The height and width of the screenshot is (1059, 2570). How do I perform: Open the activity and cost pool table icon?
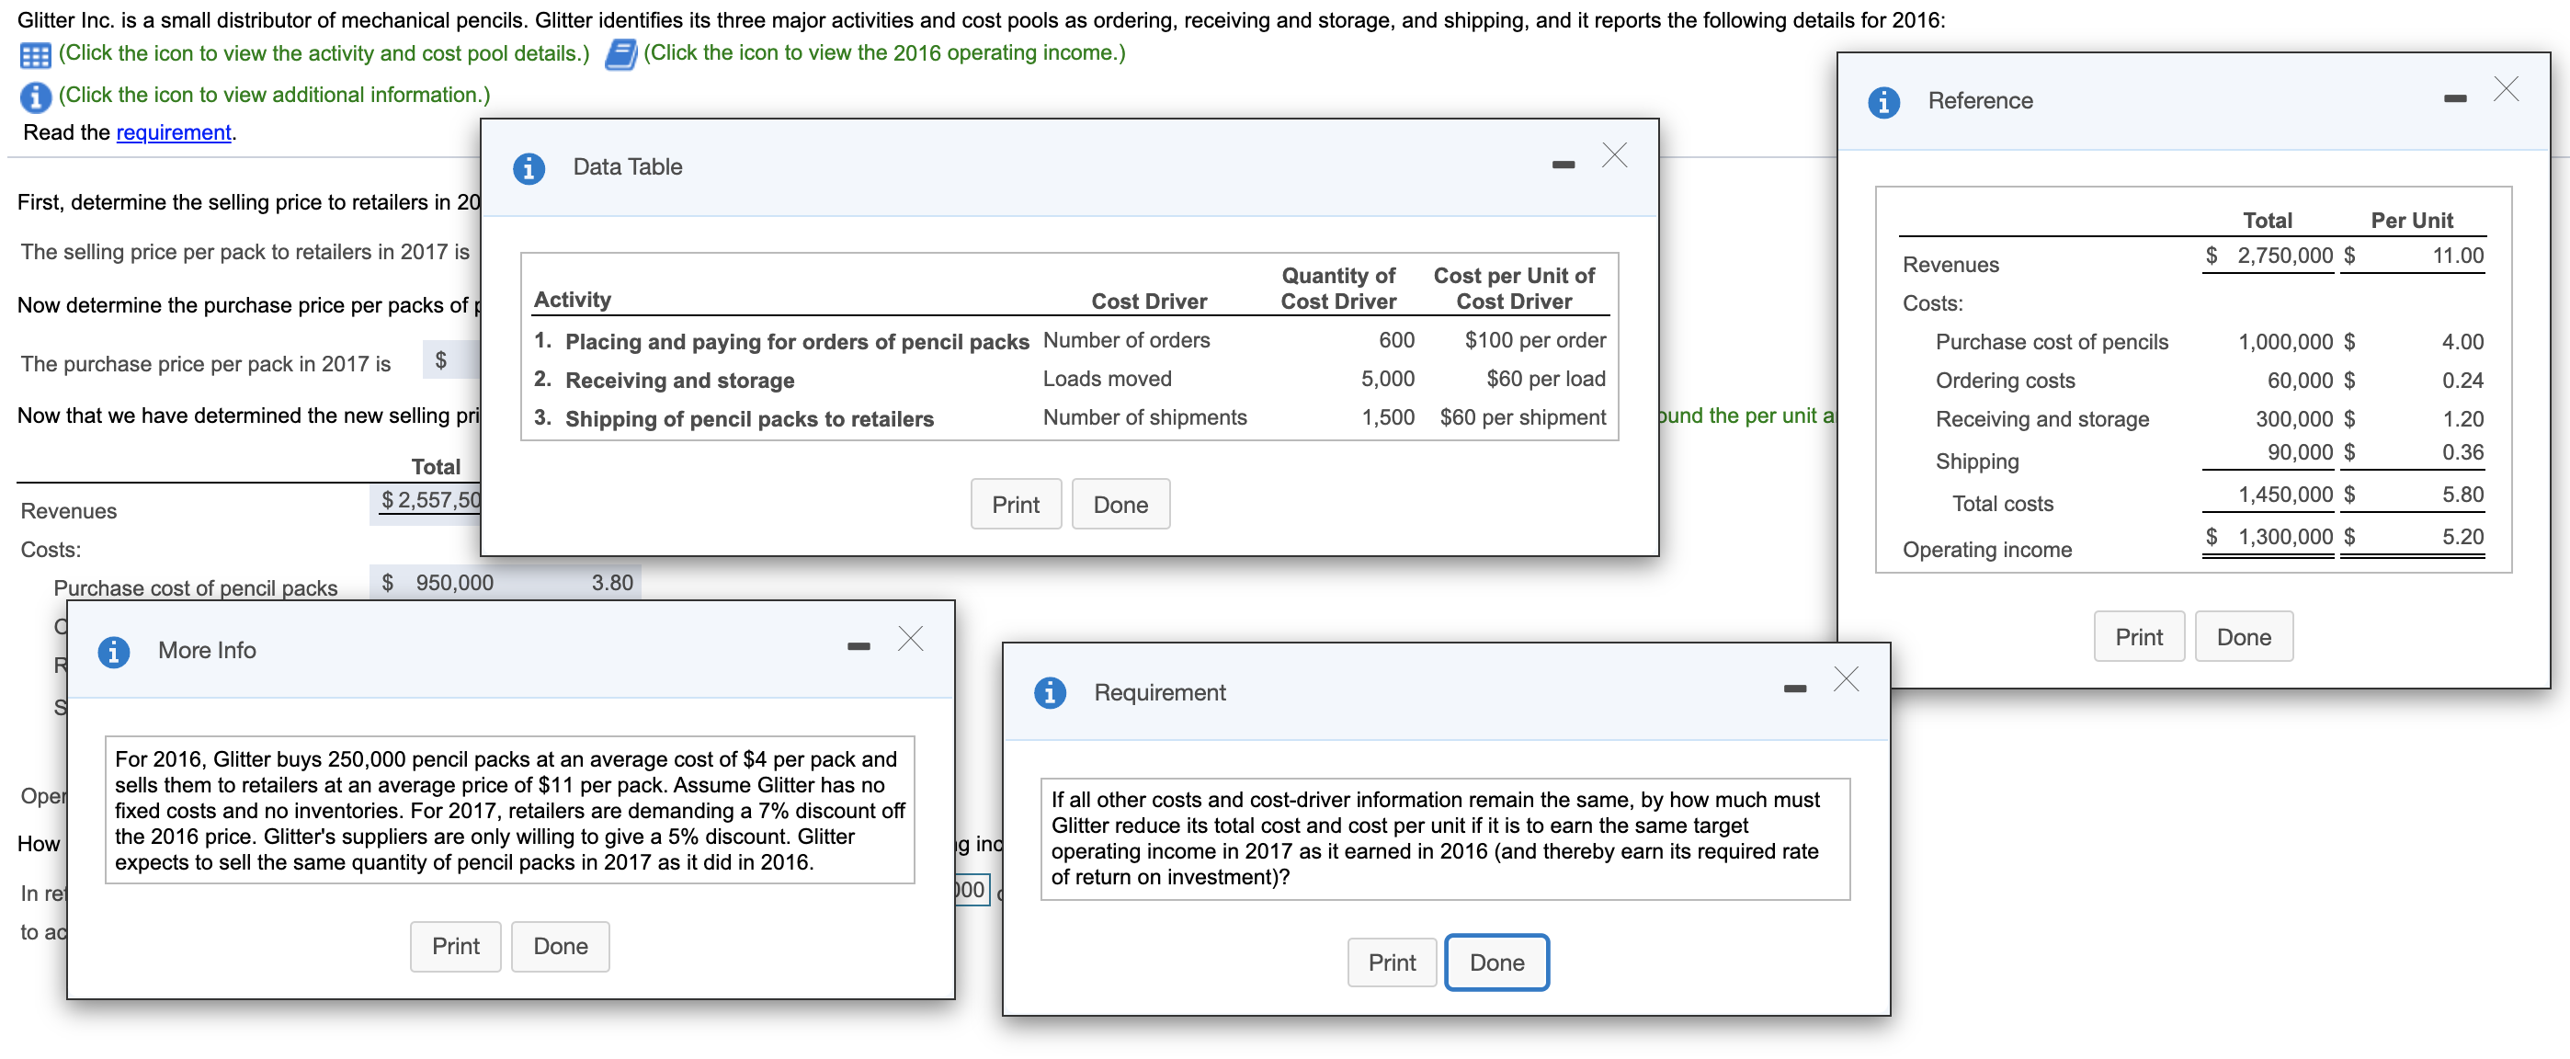pyautogui.click(x=35, y=55)
